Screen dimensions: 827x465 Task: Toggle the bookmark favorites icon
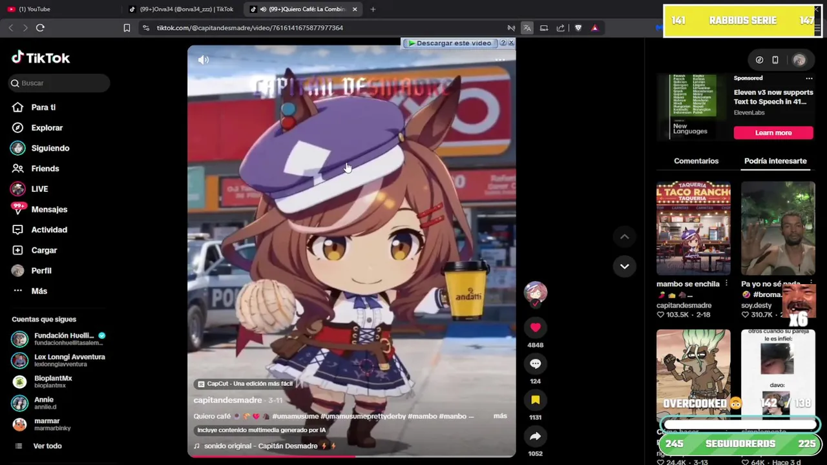click(535, 400)
